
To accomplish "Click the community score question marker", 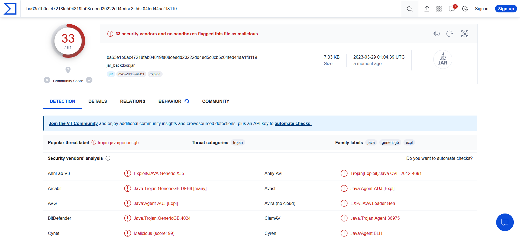I will pyautogui.click(x=68, y=70).
